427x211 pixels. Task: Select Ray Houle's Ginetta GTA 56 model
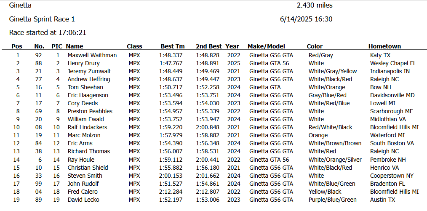click(269, 160)
